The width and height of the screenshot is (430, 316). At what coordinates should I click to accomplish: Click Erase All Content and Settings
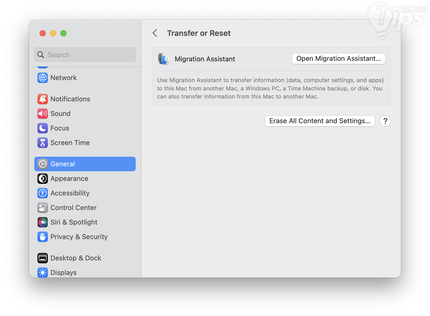click(320, 121)
